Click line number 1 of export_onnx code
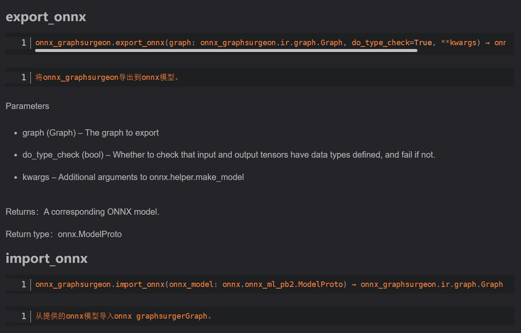Screen dimensions: 521x333 coord(24,42)
